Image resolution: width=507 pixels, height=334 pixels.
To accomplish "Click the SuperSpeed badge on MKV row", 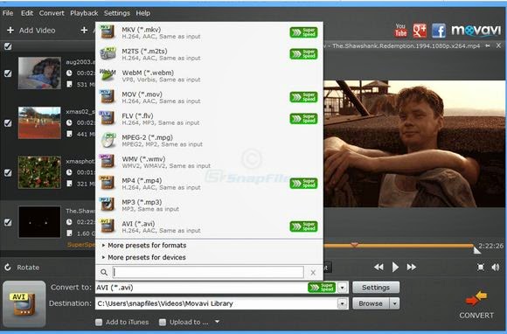I will [303, 32].
